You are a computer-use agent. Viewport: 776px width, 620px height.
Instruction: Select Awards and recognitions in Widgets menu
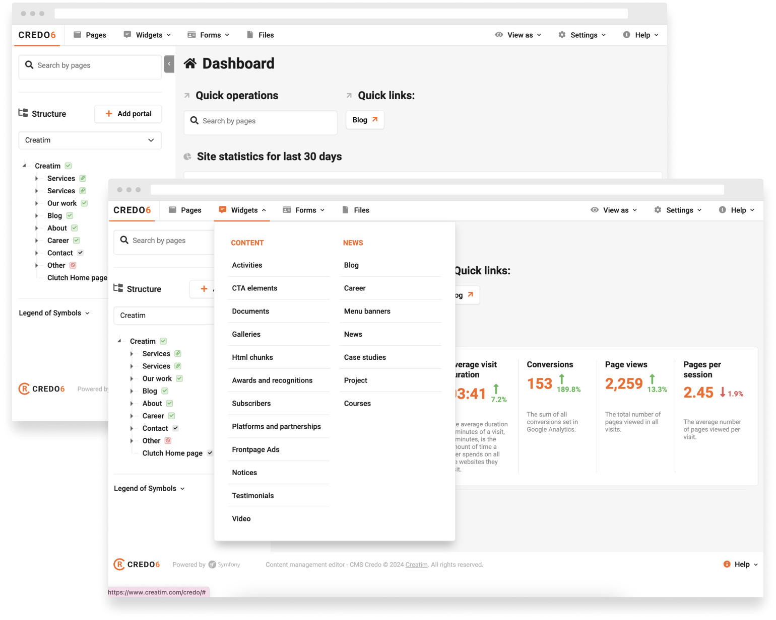(279, 380)
